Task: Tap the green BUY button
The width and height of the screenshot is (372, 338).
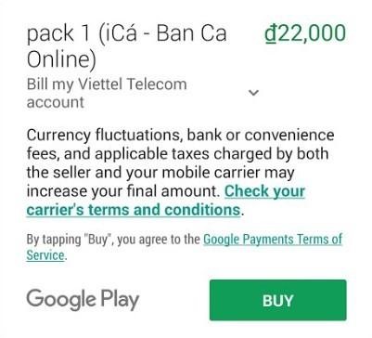Action: pyautogui.click(x=277, y=300)
